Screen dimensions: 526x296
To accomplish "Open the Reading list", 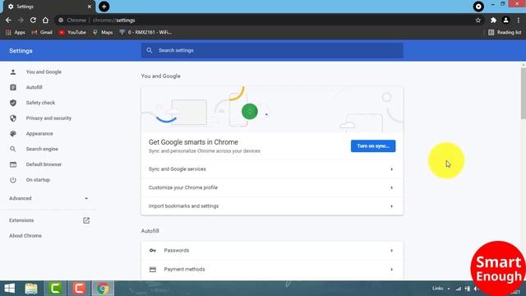I will 505,32.
